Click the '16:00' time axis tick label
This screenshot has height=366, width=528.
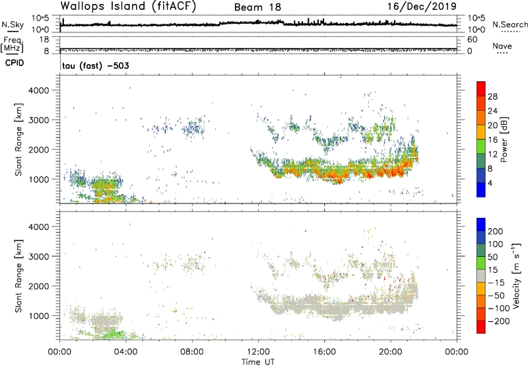(x=324, y=352)
